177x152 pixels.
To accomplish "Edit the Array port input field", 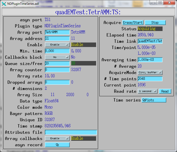I will coord(57,32).
